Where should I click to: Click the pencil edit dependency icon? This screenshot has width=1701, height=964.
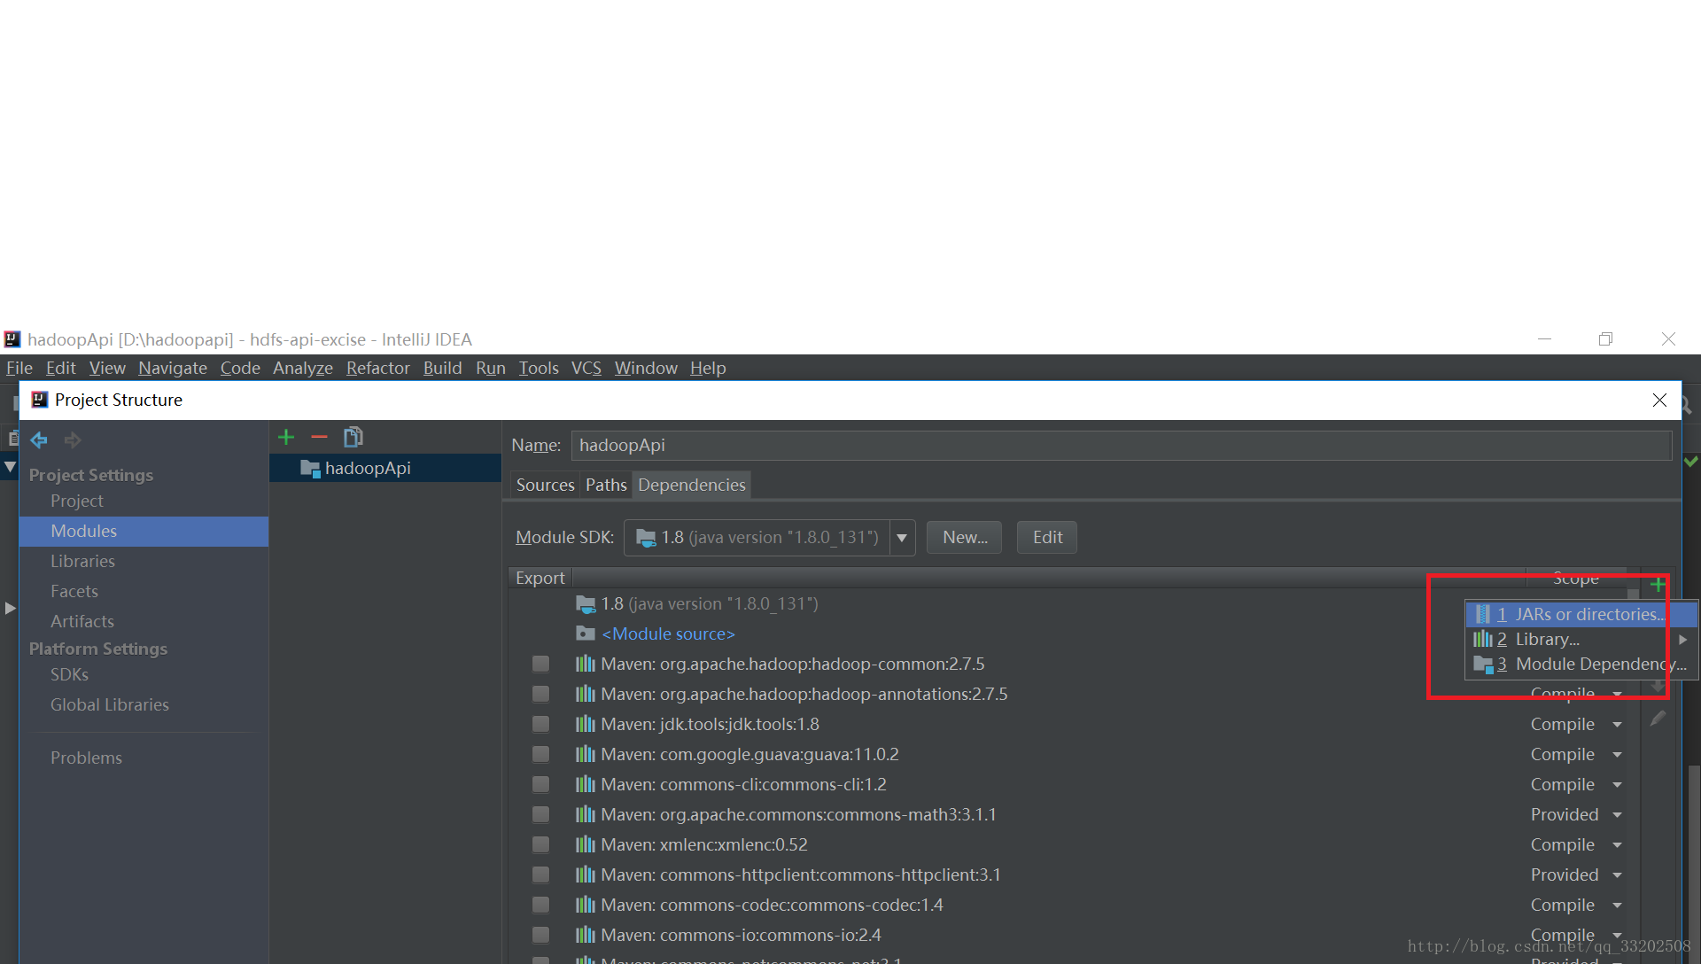(1658, 719)
